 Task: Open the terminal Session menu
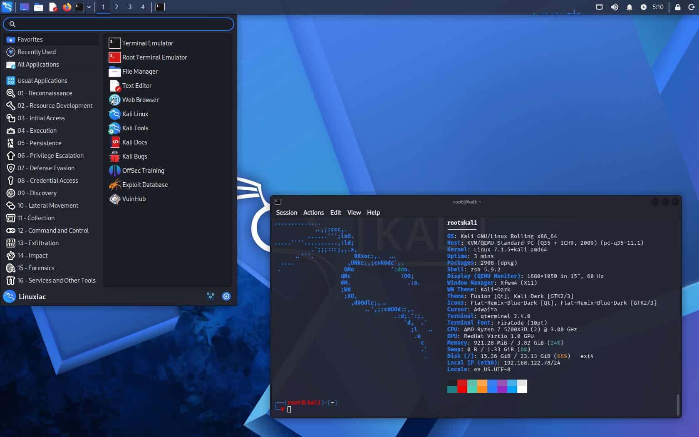click(287, 212)
